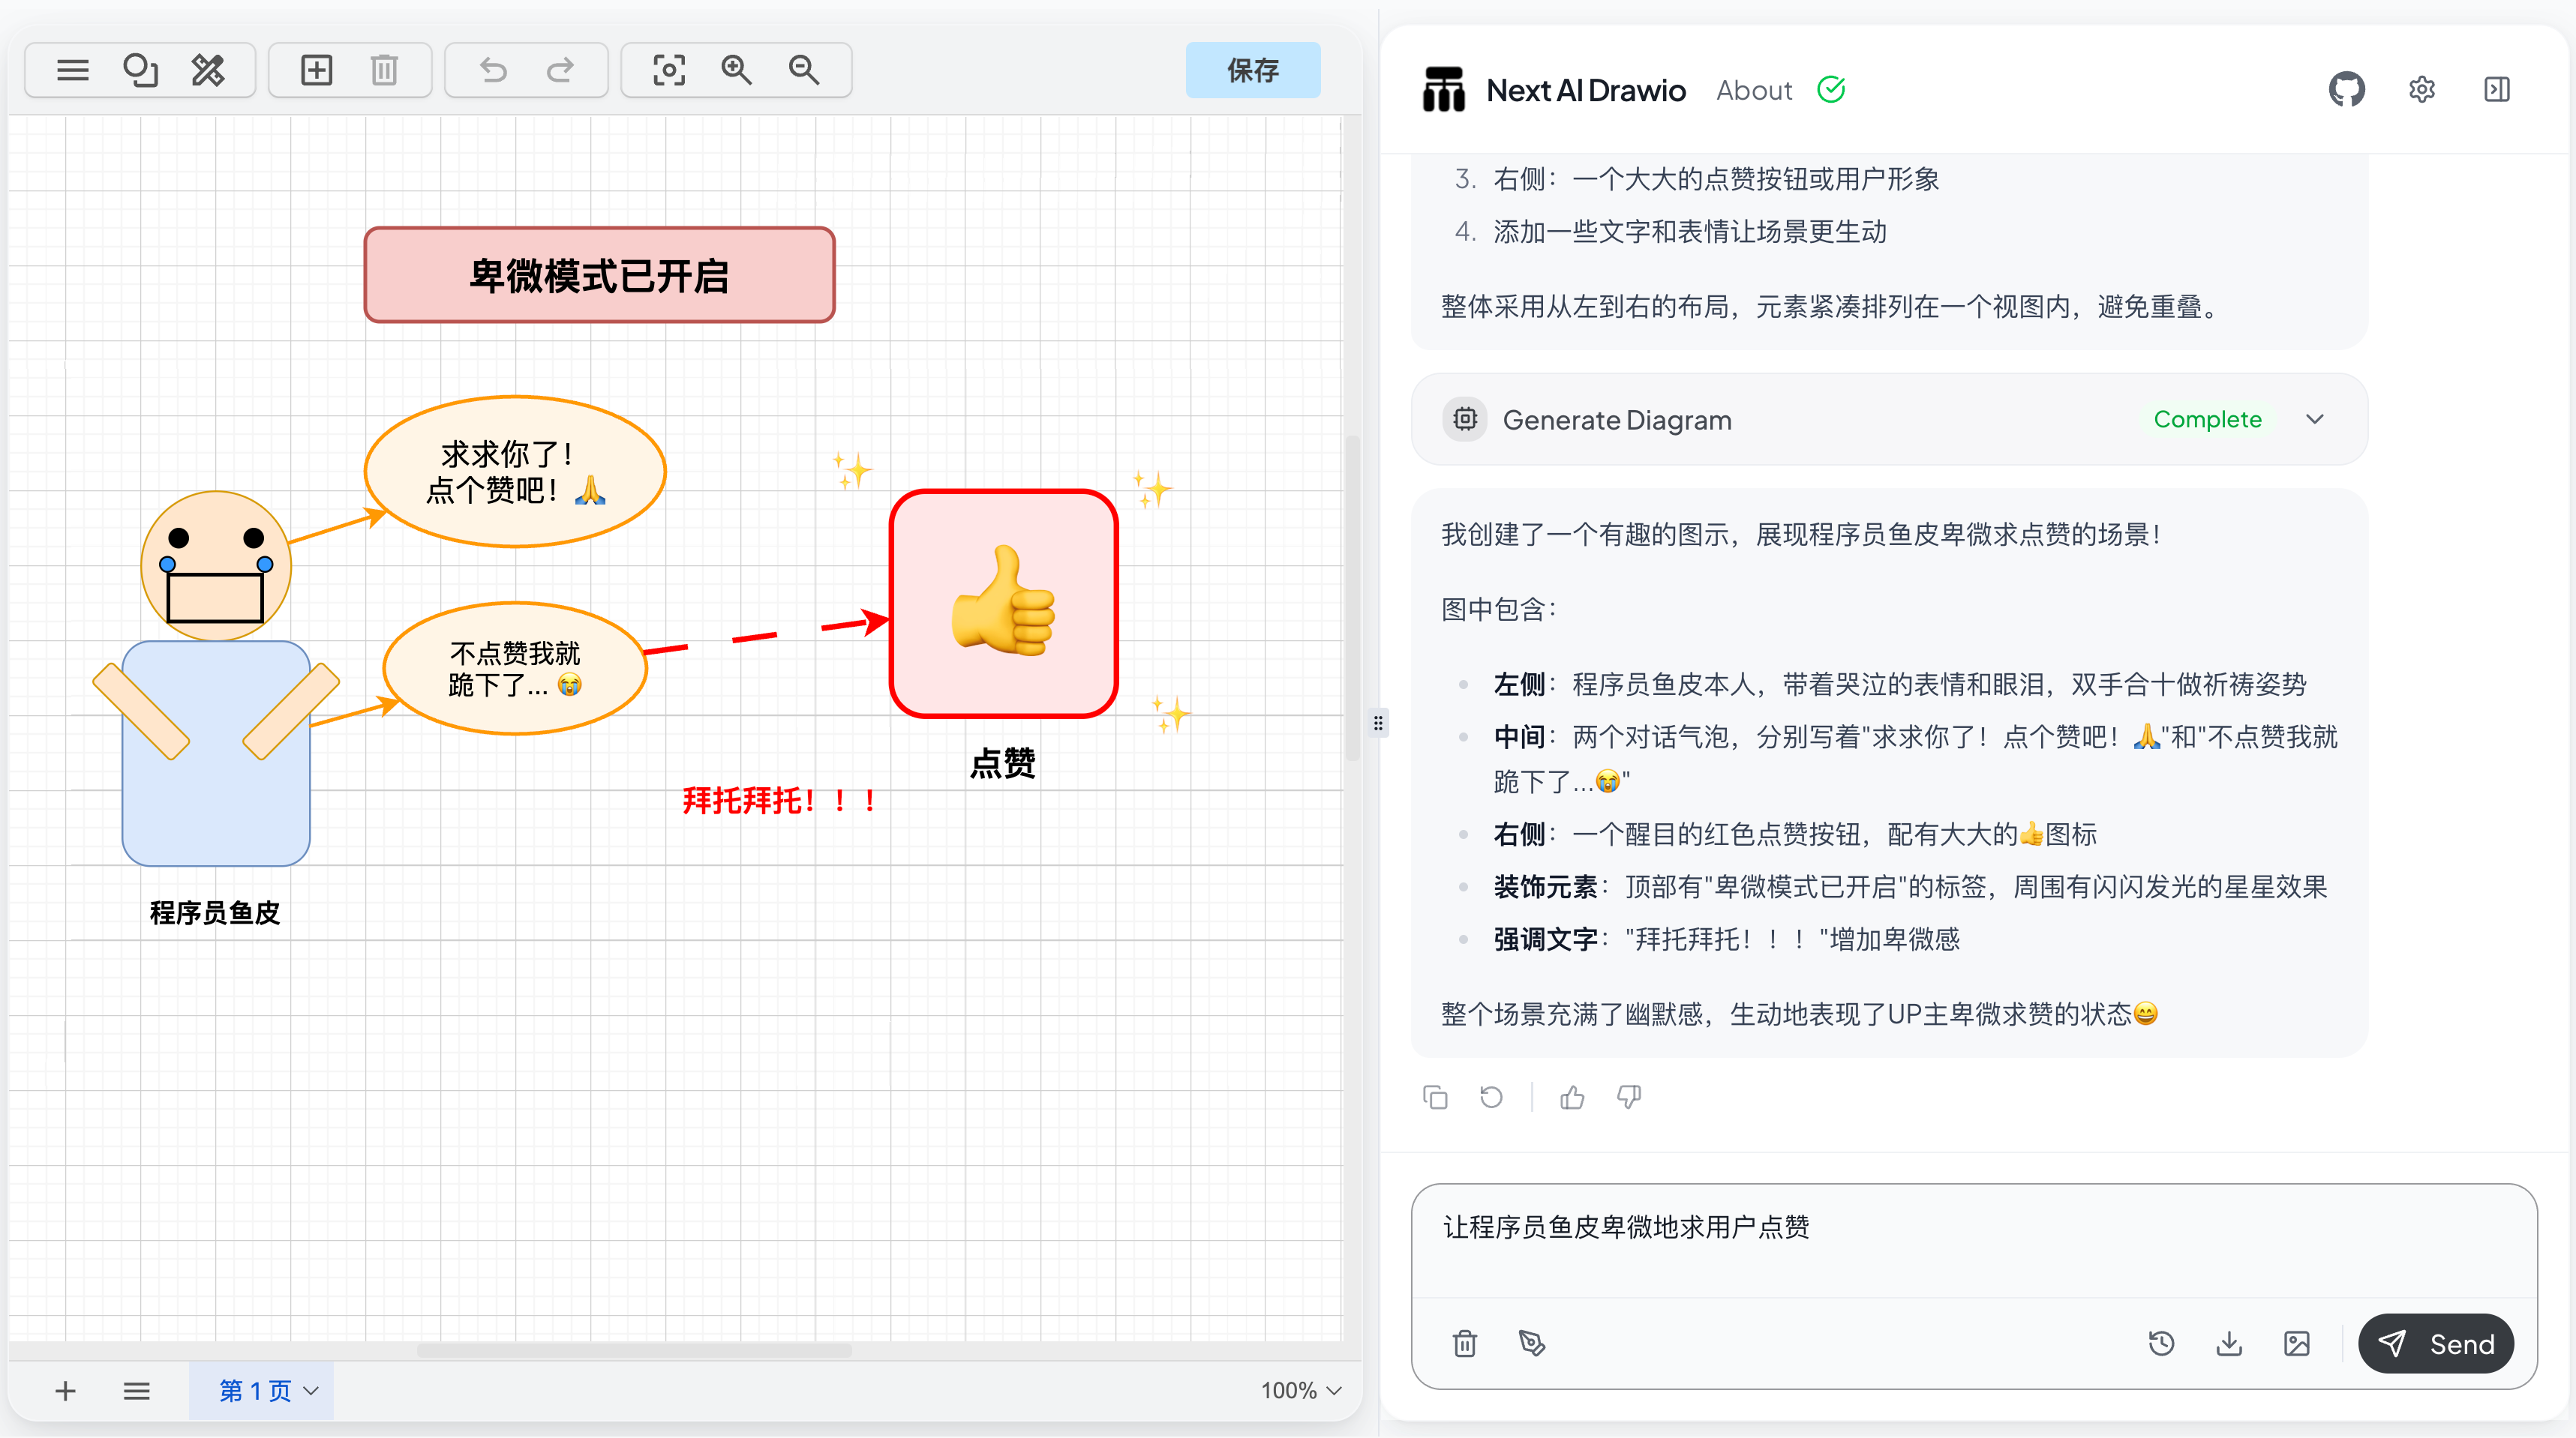Expand the Generate Diagram result chevron
This screenshot has height=1438, width=2576.
click(x=2314, y=420)
